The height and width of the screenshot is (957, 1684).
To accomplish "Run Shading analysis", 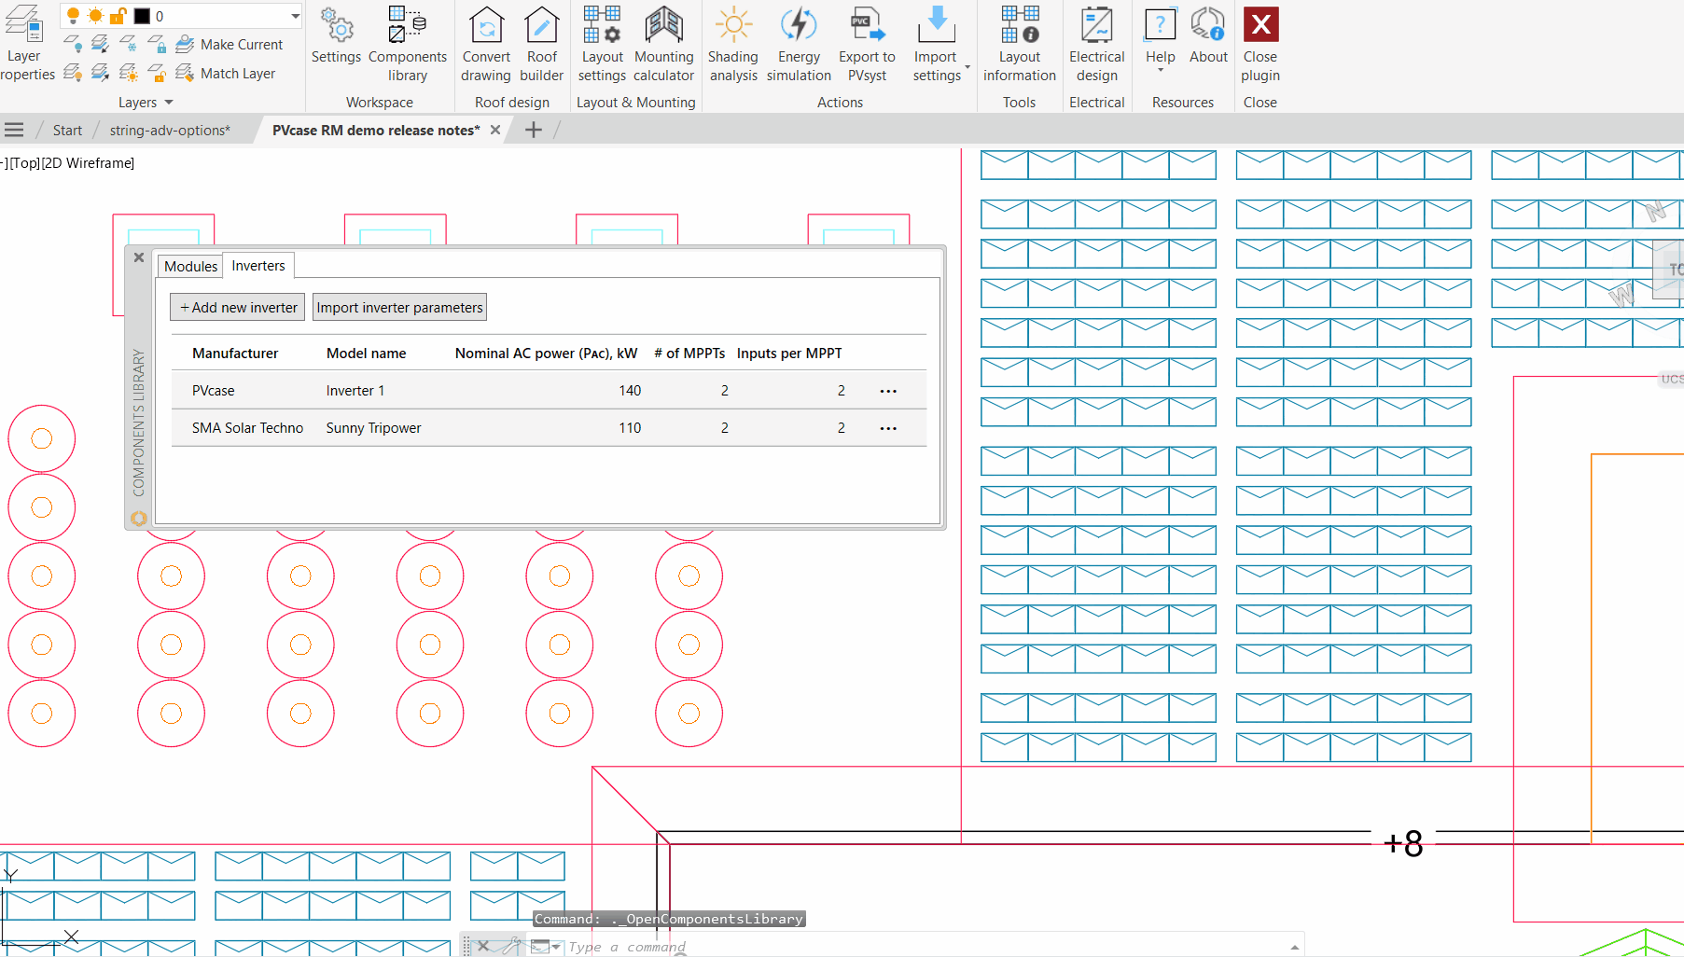I will click(733, 45).
